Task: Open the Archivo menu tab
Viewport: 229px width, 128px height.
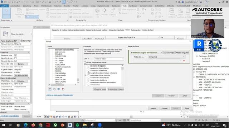Action: 4,6
